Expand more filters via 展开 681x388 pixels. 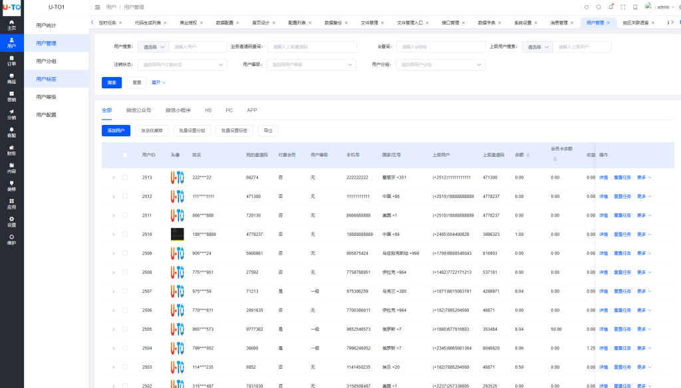[x=158, y=82]
